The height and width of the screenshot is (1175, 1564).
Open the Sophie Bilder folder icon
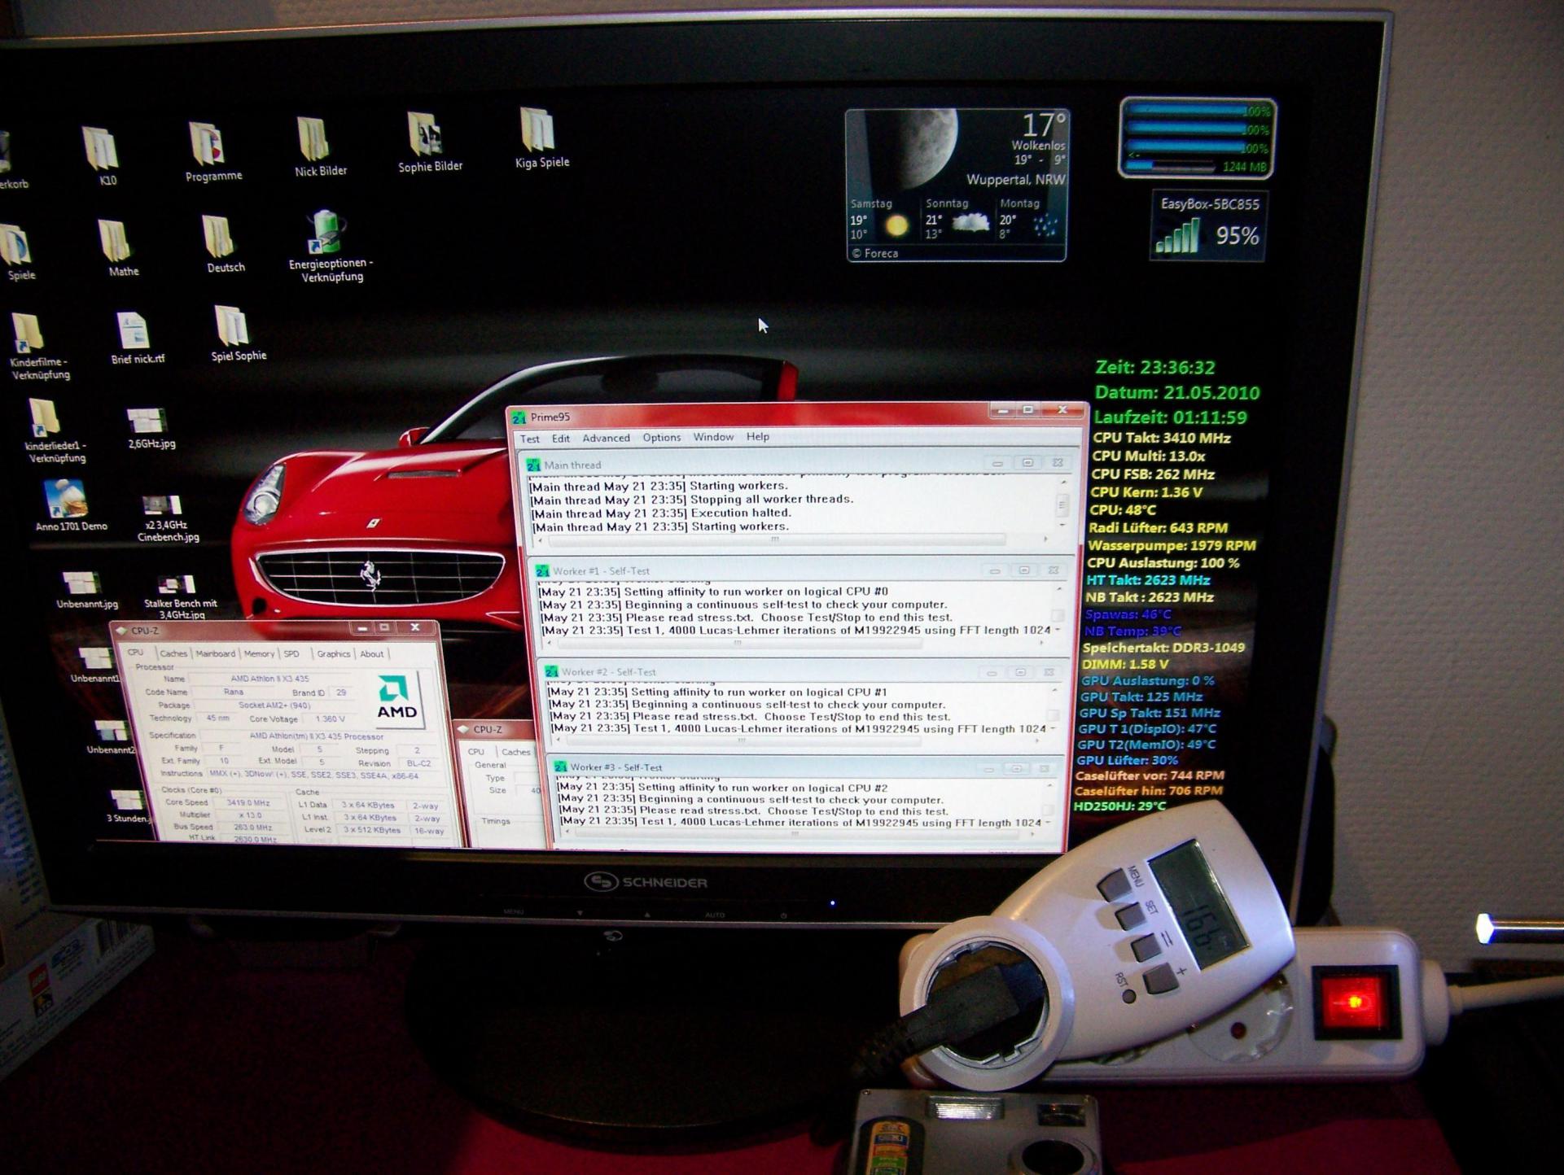[425, 135]
